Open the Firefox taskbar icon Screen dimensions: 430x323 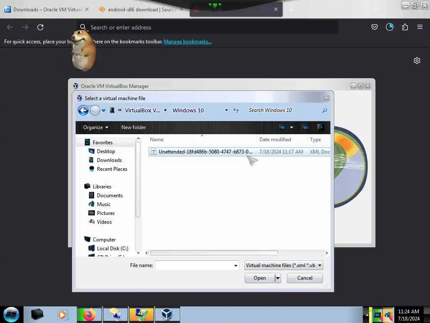pyautogui.click(x=89, y=315)
